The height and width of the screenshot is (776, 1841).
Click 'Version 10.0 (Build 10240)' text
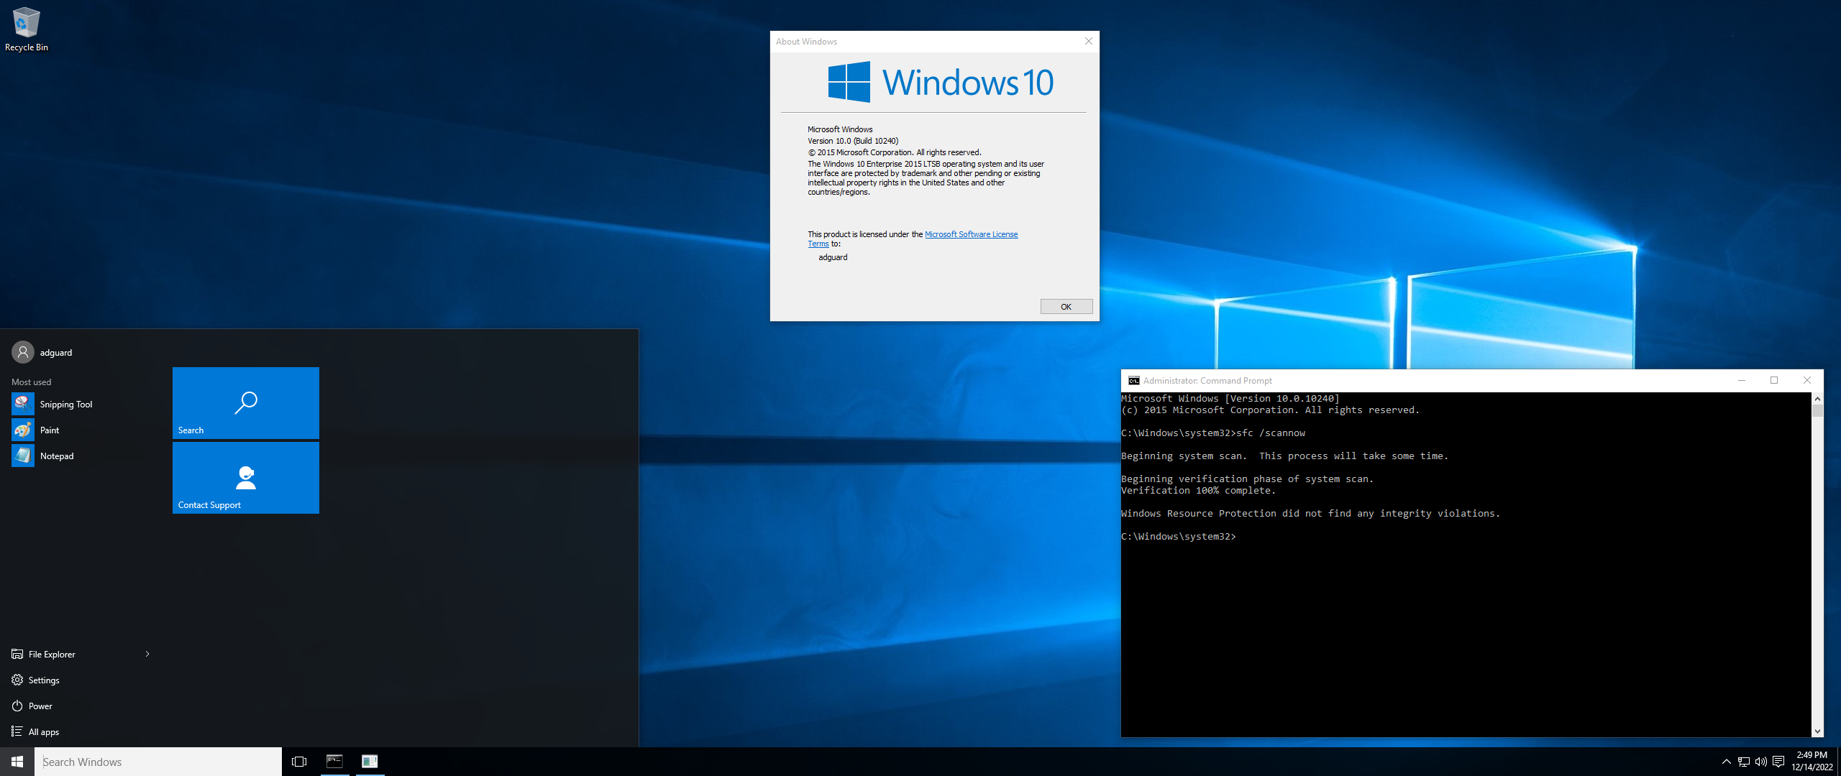pos(853,141)
